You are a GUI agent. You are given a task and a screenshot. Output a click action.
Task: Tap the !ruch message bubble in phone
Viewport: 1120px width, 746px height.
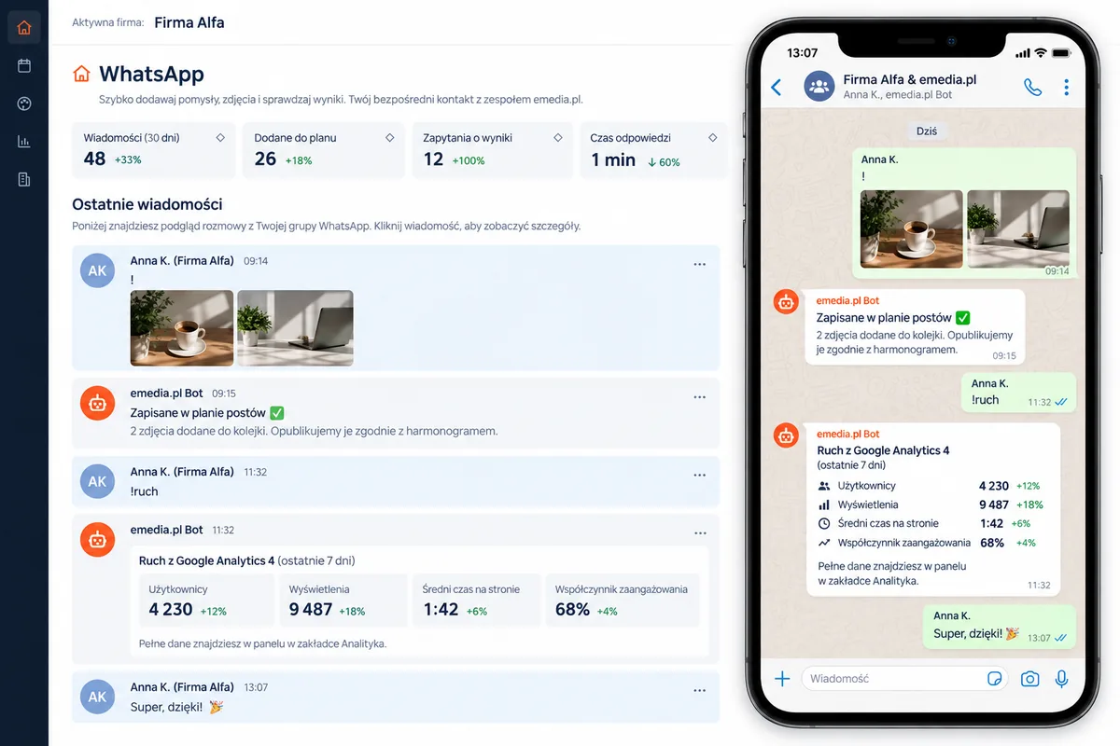click(1019, 392)
